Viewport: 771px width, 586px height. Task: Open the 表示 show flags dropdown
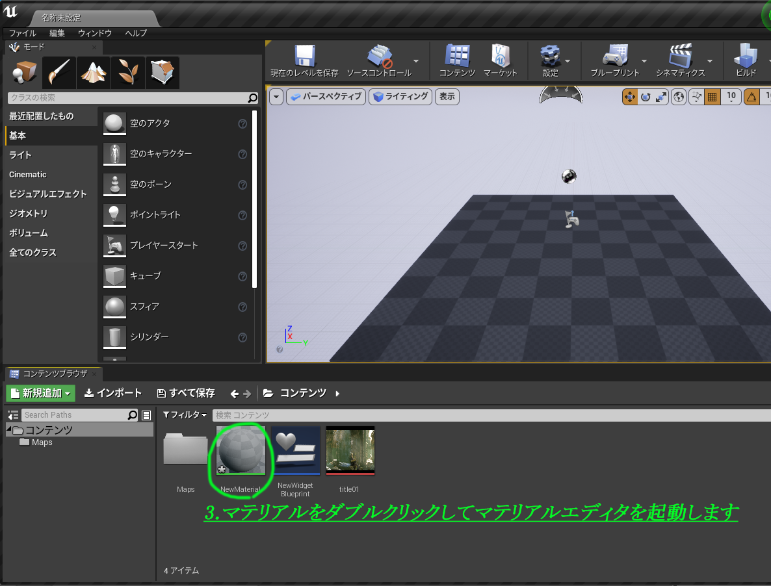point(447,97)
